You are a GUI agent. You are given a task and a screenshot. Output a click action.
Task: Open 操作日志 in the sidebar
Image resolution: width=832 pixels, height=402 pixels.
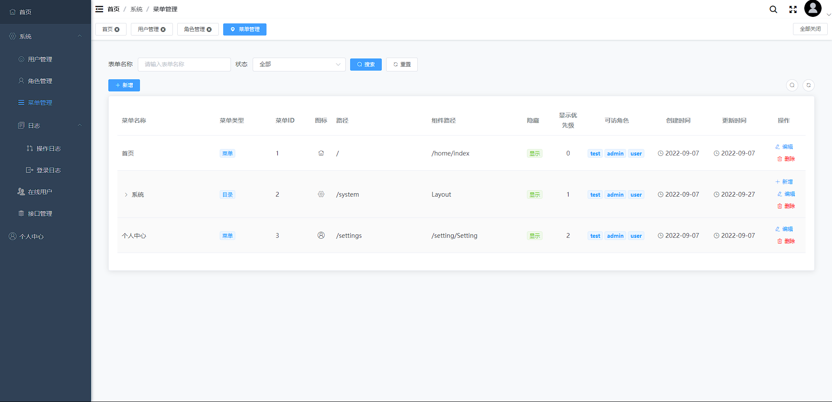49,149
